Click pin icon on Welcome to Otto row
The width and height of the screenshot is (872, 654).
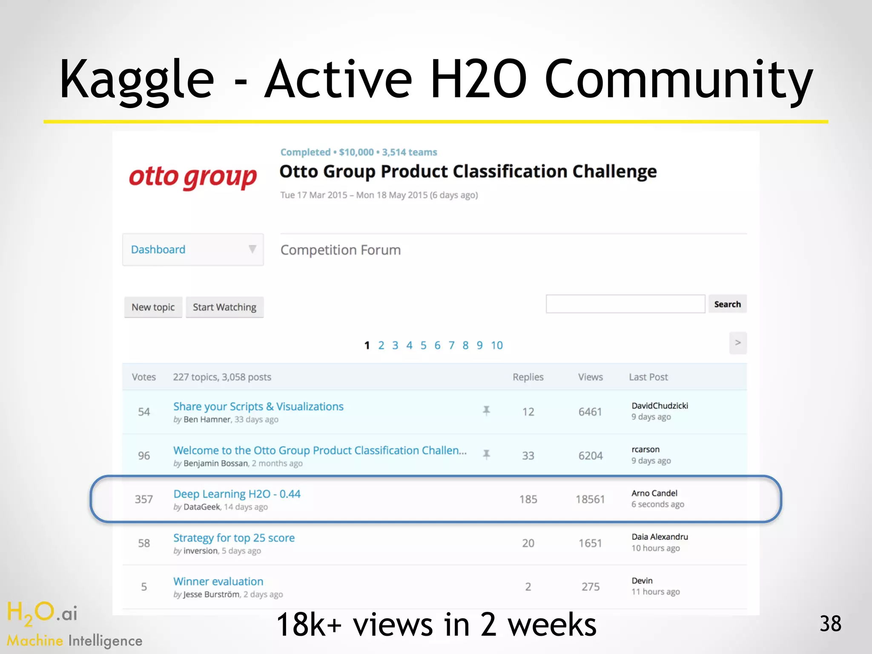486,455
